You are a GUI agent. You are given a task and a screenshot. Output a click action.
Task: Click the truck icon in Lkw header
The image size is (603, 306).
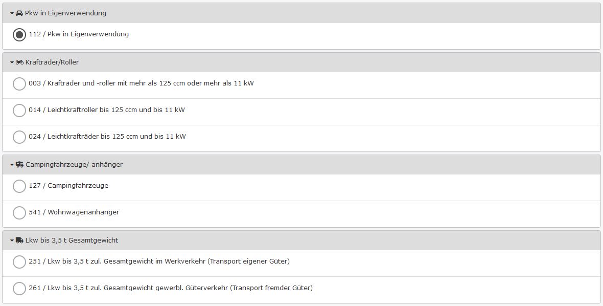(x=19, y=241)
